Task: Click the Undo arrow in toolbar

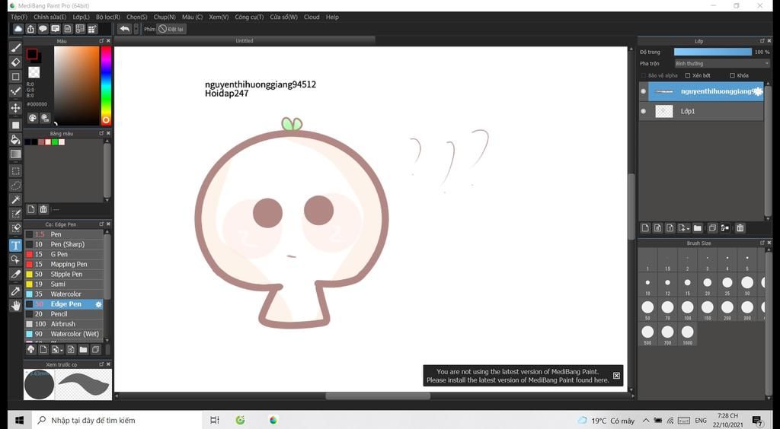Action: [124, 29]
